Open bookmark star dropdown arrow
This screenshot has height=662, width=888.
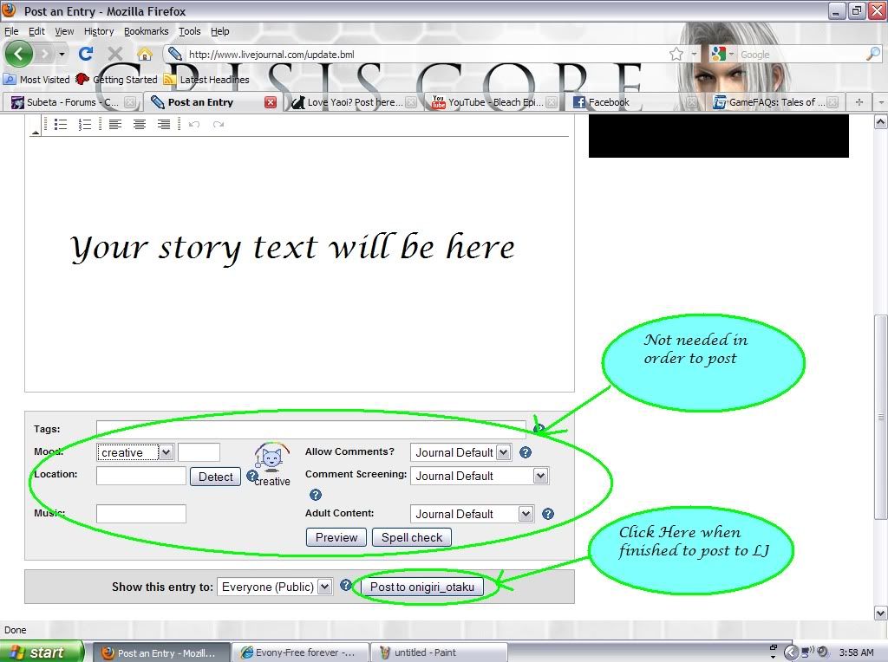pyautogui.click(x=695, y=55)
